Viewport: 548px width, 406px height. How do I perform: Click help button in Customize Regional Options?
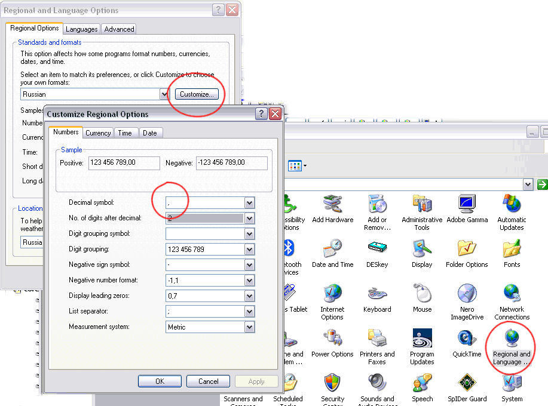(x=261, y=114)
